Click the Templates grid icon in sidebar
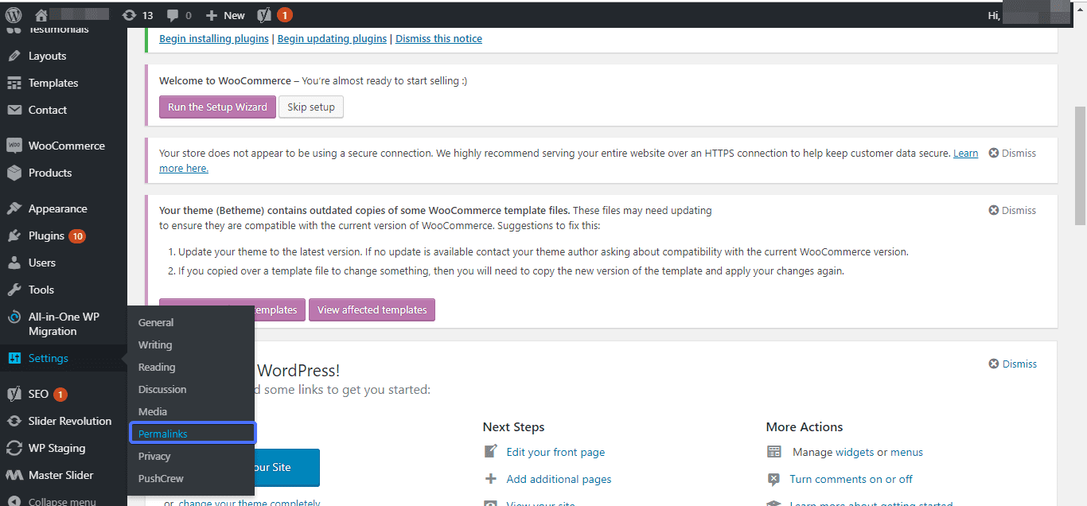 pos(14,83)
